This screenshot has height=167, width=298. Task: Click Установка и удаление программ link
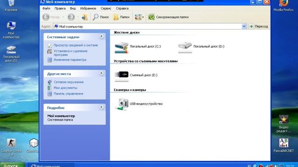70,53
